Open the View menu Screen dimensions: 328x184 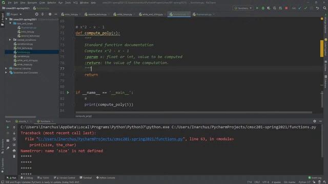click(23, 3)
